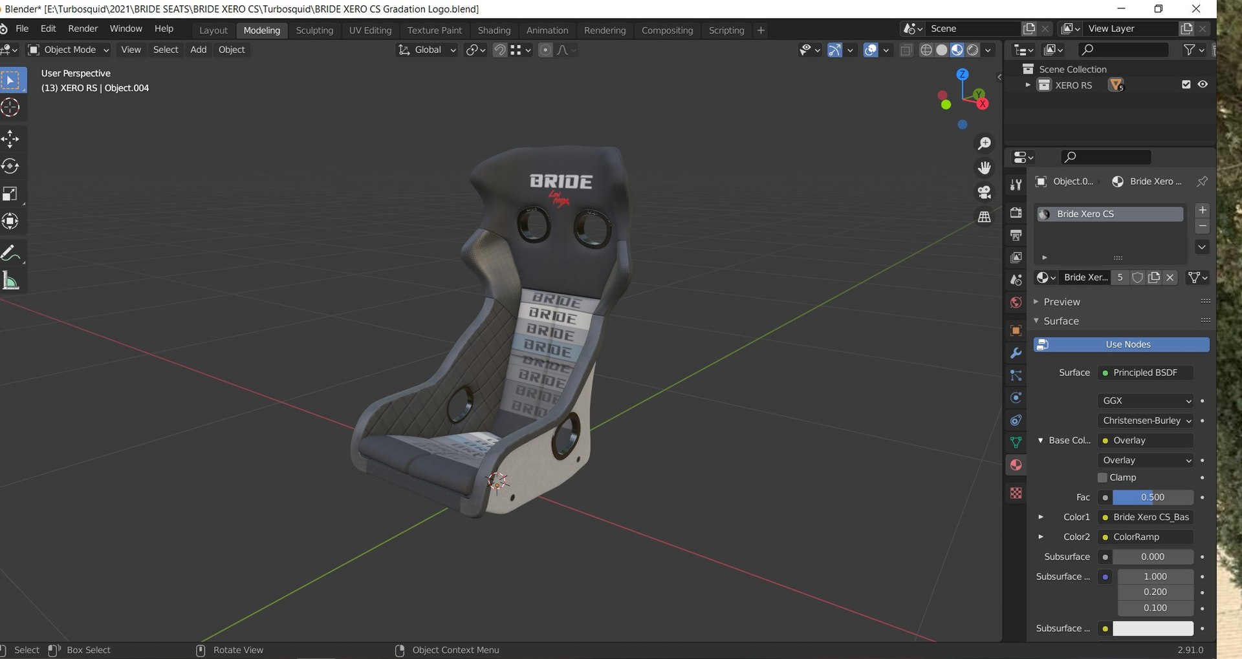Open the Christensen-Burley subsurface method dropdown
This screenshot has height=659, width=1242.
click(x=1146, y=421)
